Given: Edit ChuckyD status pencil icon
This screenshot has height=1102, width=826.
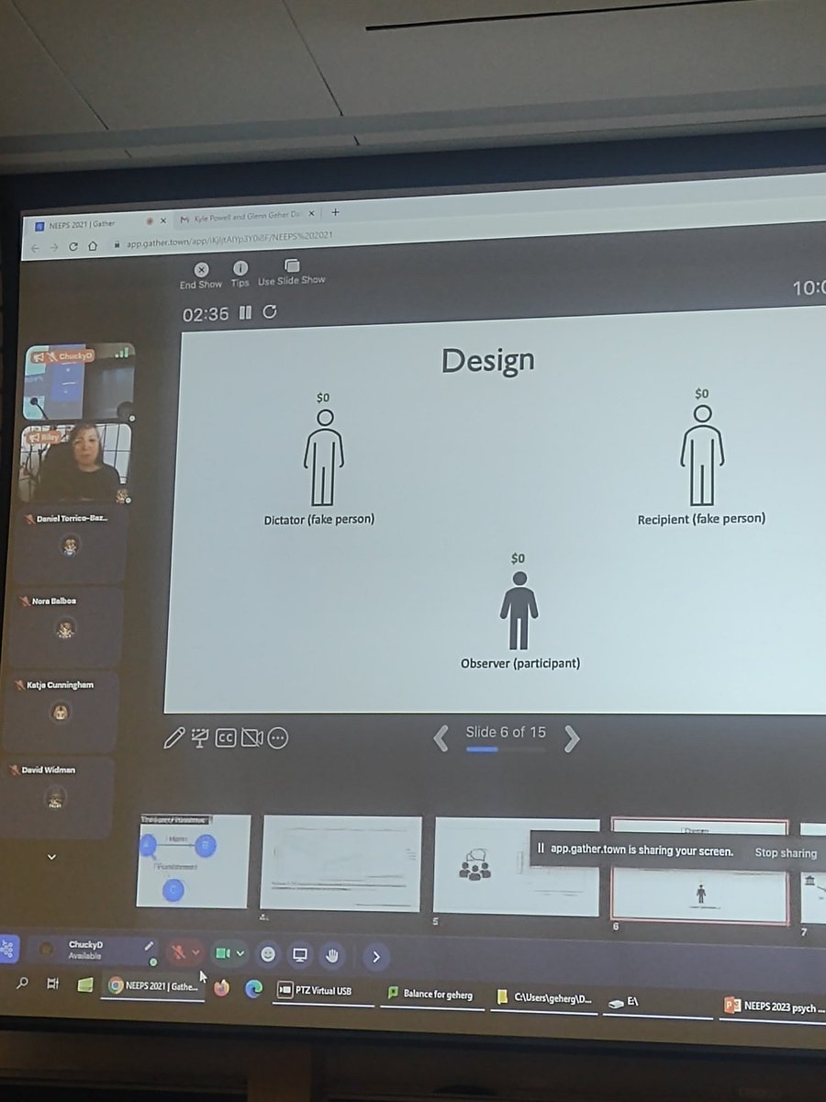Looking at the screenshot, I should (x=150, y=946).
